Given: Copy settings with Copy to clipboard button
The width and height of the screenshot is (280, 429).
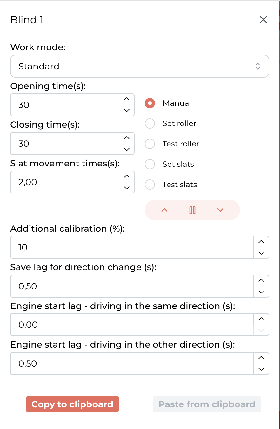Looking at the screenshot, I should [x=72, y=404].
